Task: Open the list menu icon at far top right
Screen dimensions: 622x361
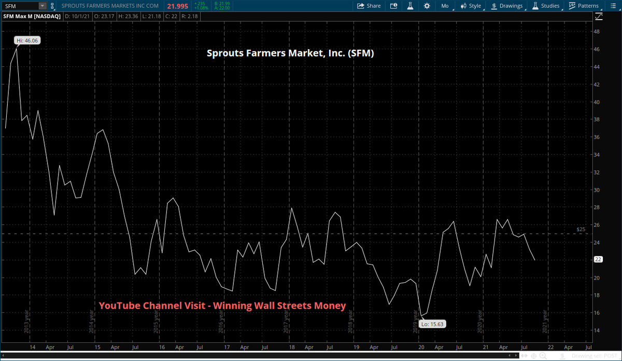Action: [613, 6]
